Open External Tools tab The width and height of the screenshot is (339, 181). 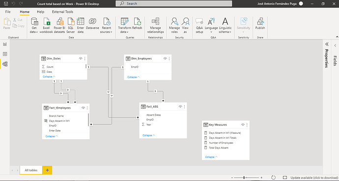[x=62, y=12]
